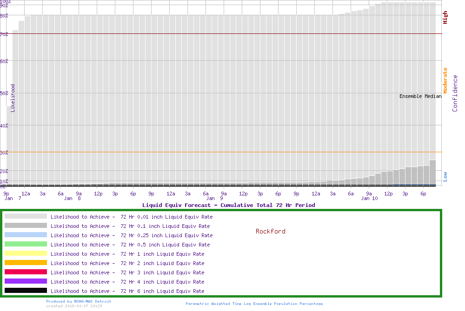Viewport: 465px width, 311px height.
Task: Select the light blue 0.25 inch swatch
Action: pos(26,235)
